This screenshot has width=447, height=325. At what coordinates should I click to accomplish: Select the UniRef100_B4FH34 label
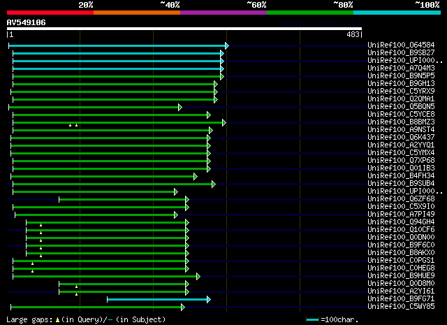click(401, 175)
